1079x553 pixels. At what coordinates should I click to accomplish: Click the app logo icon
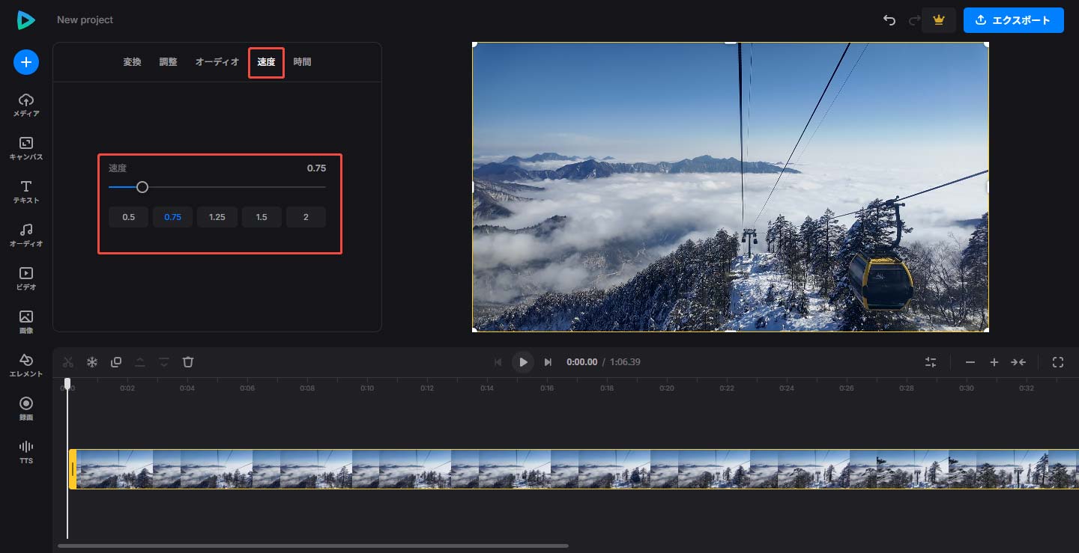tap(26, 20)
